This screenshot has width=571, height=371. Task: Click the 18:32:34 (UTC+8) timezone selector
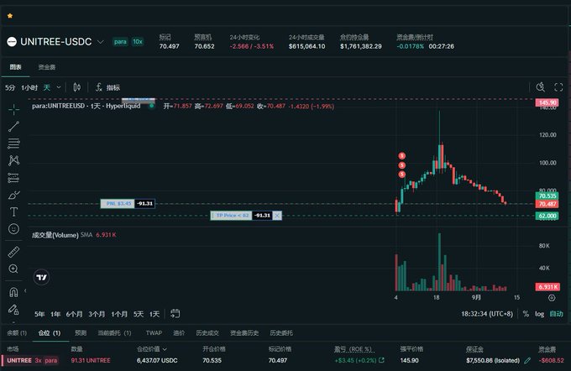[x=487, y=314]
